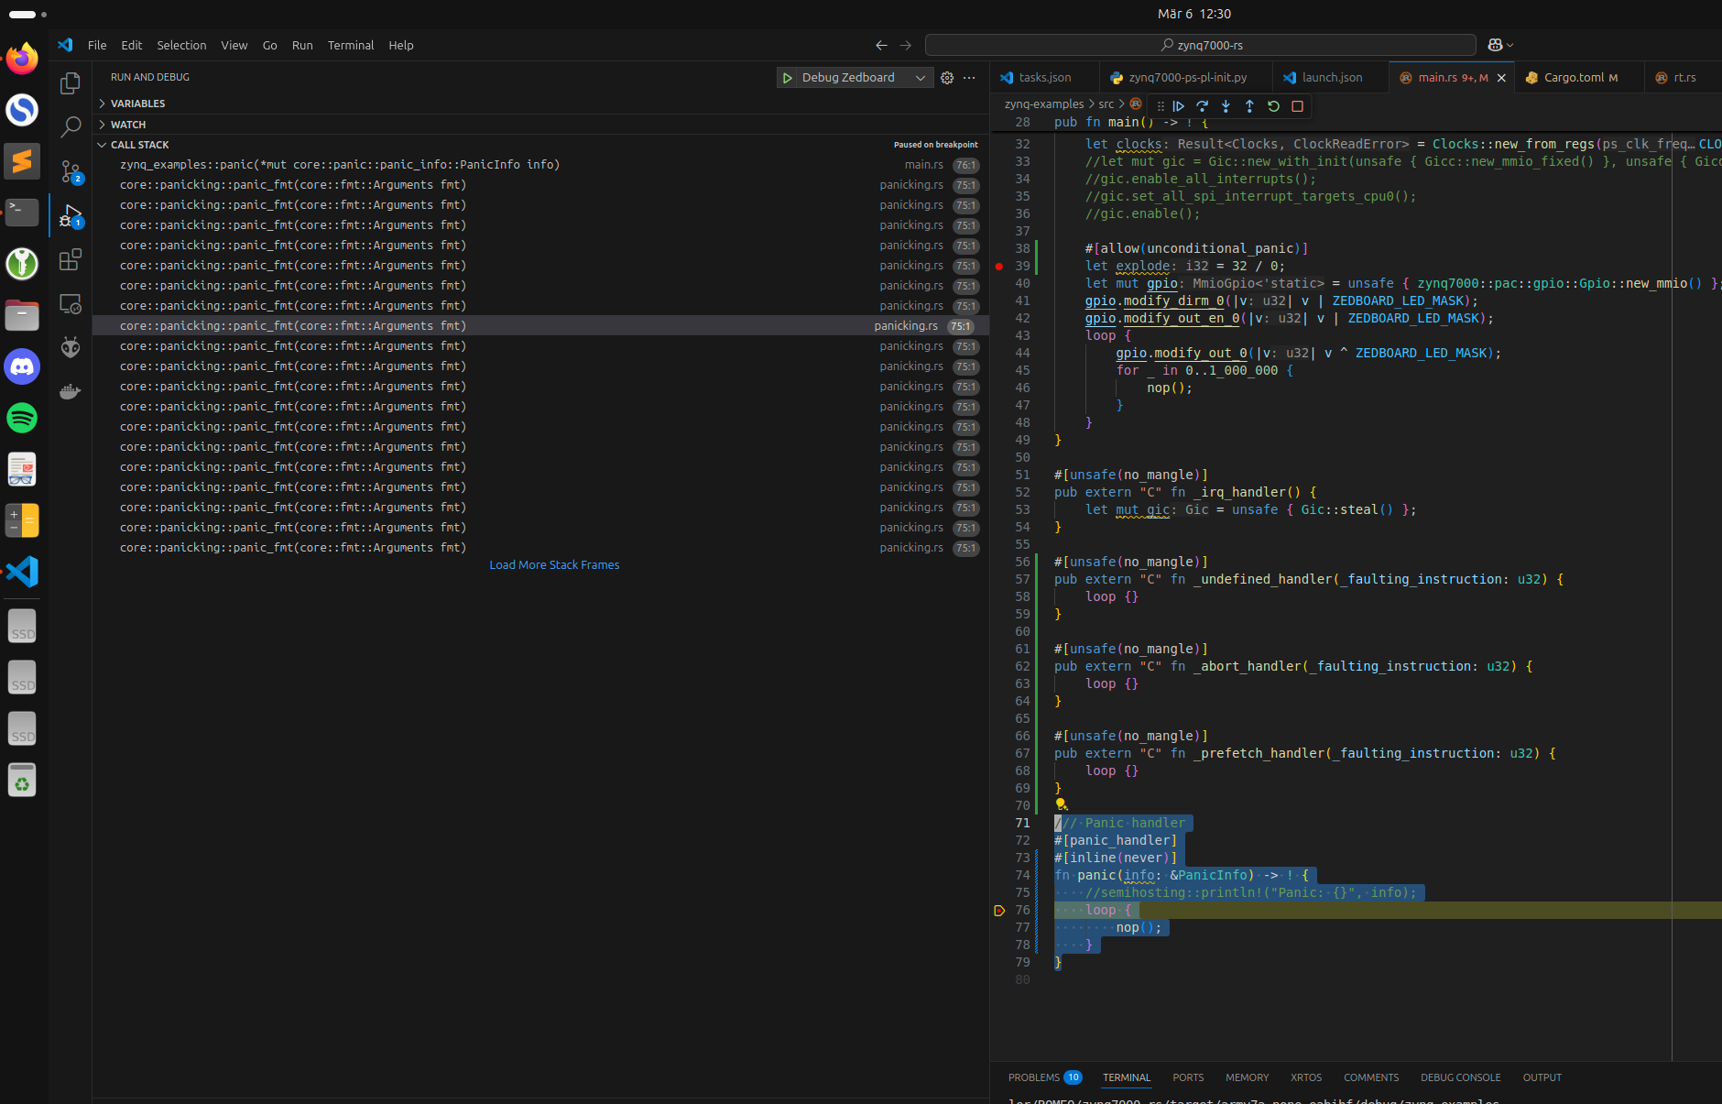This screenshot has height=1104, width=1722.
Task: Expand the VARIABLES section
Action: 138,104
